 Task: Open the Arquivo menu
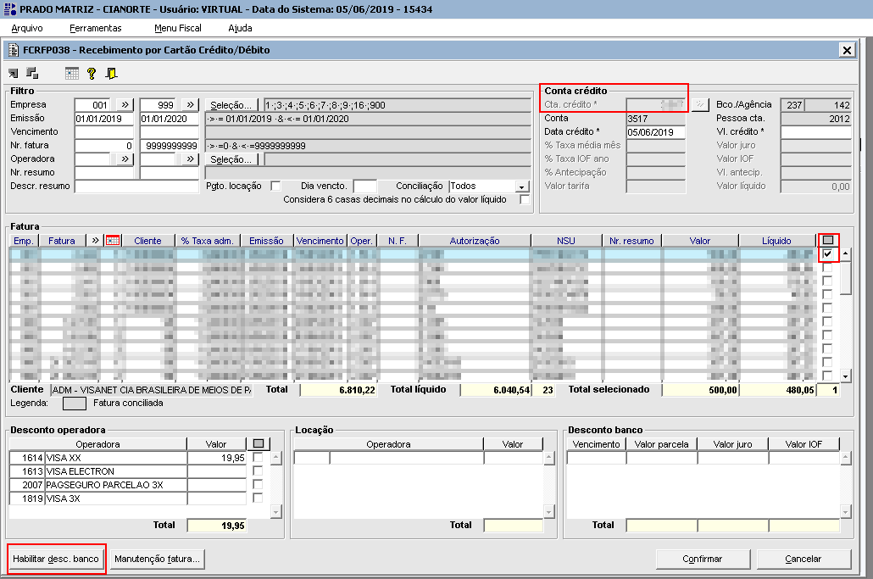click(27, 28)
